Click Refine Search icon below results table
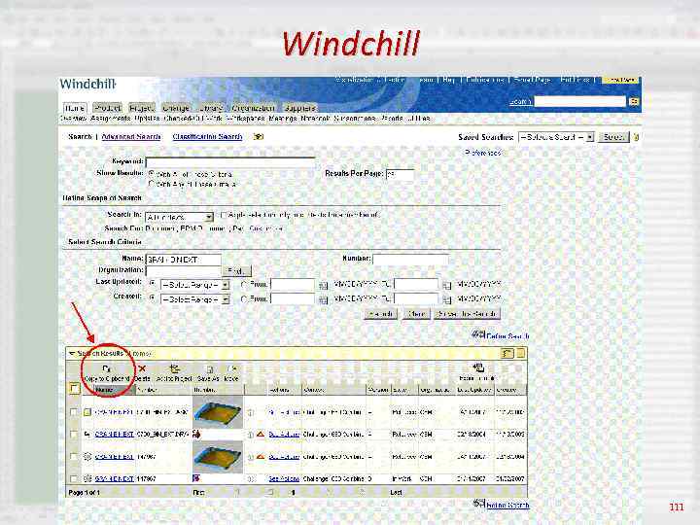 [x=479, y=504]
